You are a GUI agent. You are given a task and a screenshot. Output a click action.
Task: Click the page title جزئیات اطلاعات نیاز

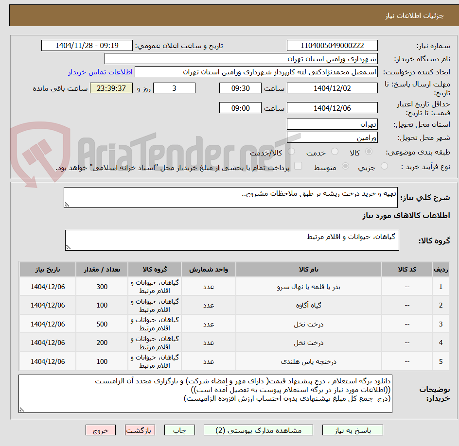point(414,16)
